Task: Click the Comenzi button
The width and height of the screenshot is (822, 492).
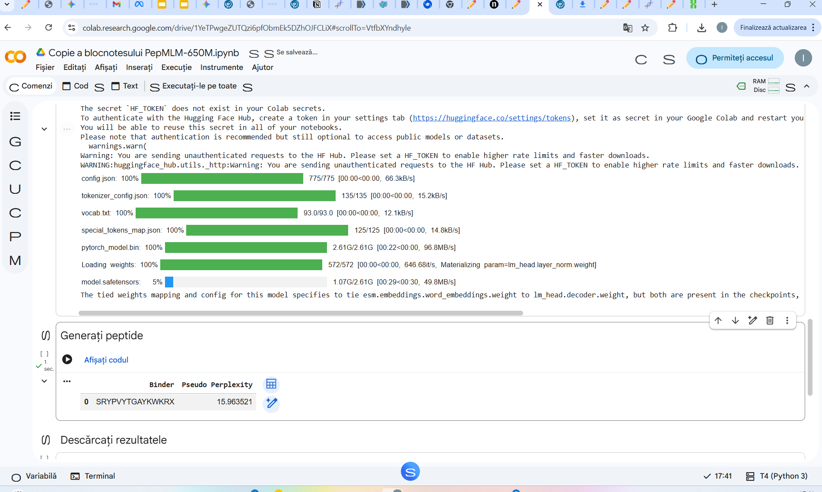Action: pyautogui.click(x=31, y=86)
